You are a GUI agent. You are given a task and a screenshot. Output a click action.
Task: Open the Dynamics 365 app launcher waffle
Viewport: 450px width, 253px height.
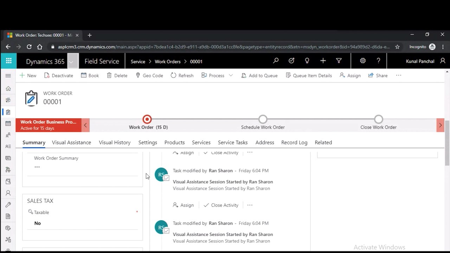8,61
